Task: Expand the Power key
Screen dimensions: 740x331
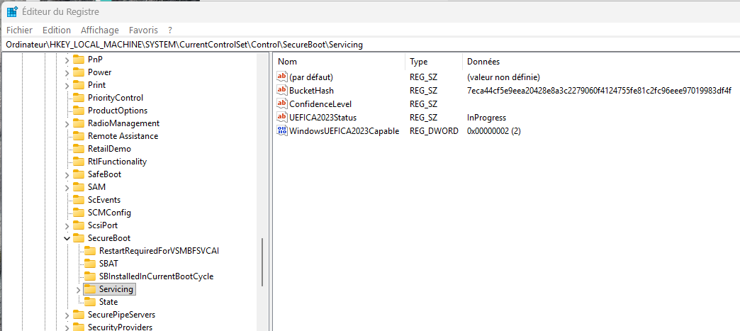Action: [x=67, y=73]
